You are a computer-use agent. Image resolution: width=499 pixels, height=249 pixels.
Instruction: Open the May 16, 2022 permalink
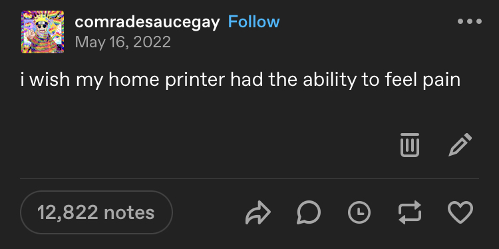123,42
